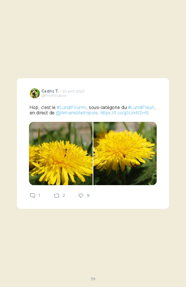The image size is (186, 287).
Task: Visit the @AmiensMetropole mention
Action: (77, 113)
